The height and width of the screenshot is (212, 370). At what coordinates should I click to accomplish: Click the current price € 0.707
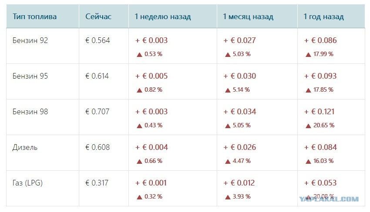point(97,112)
